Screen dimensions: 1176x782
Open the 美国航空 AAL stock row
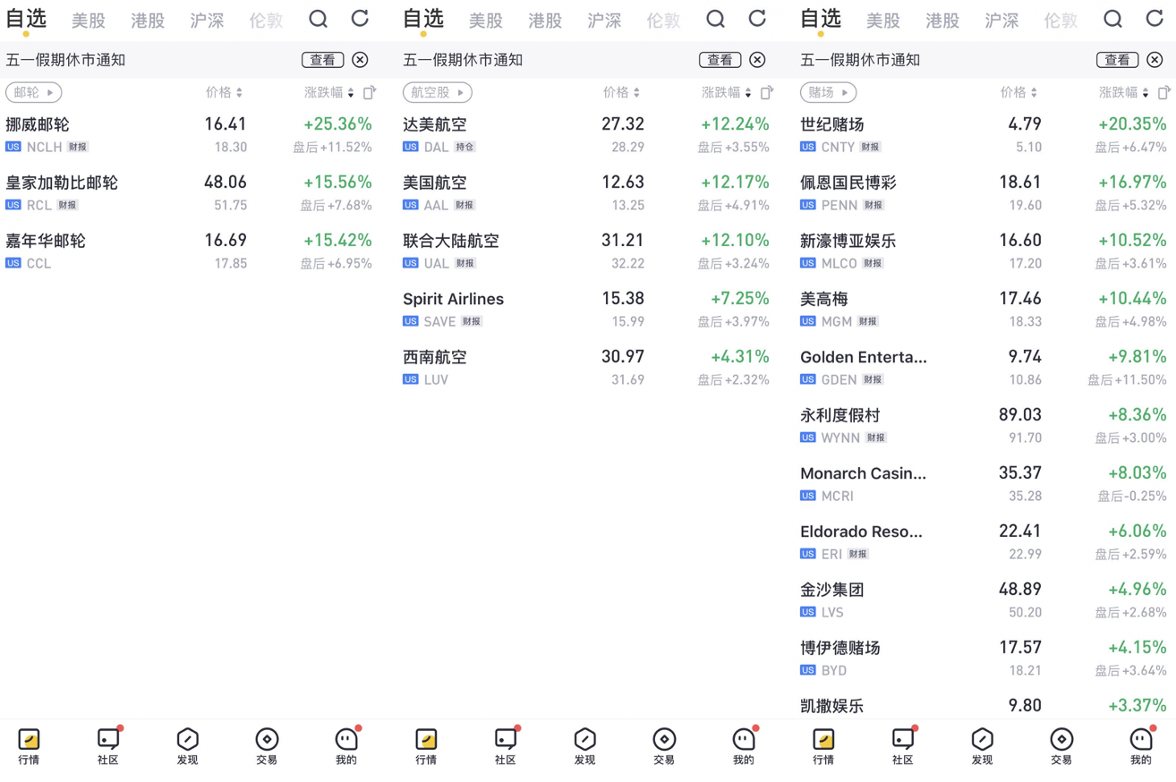(586, 192)
